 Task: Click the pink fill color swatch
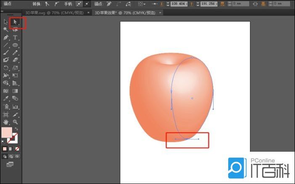tap(6, 133)
